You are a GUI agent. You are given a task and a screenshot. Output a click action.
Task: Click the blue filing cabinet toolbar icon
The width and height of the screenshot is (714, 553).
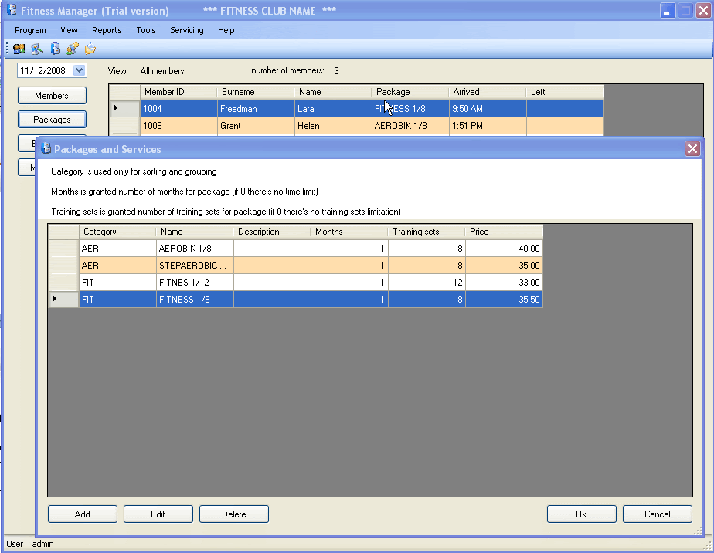click(55, 49)
